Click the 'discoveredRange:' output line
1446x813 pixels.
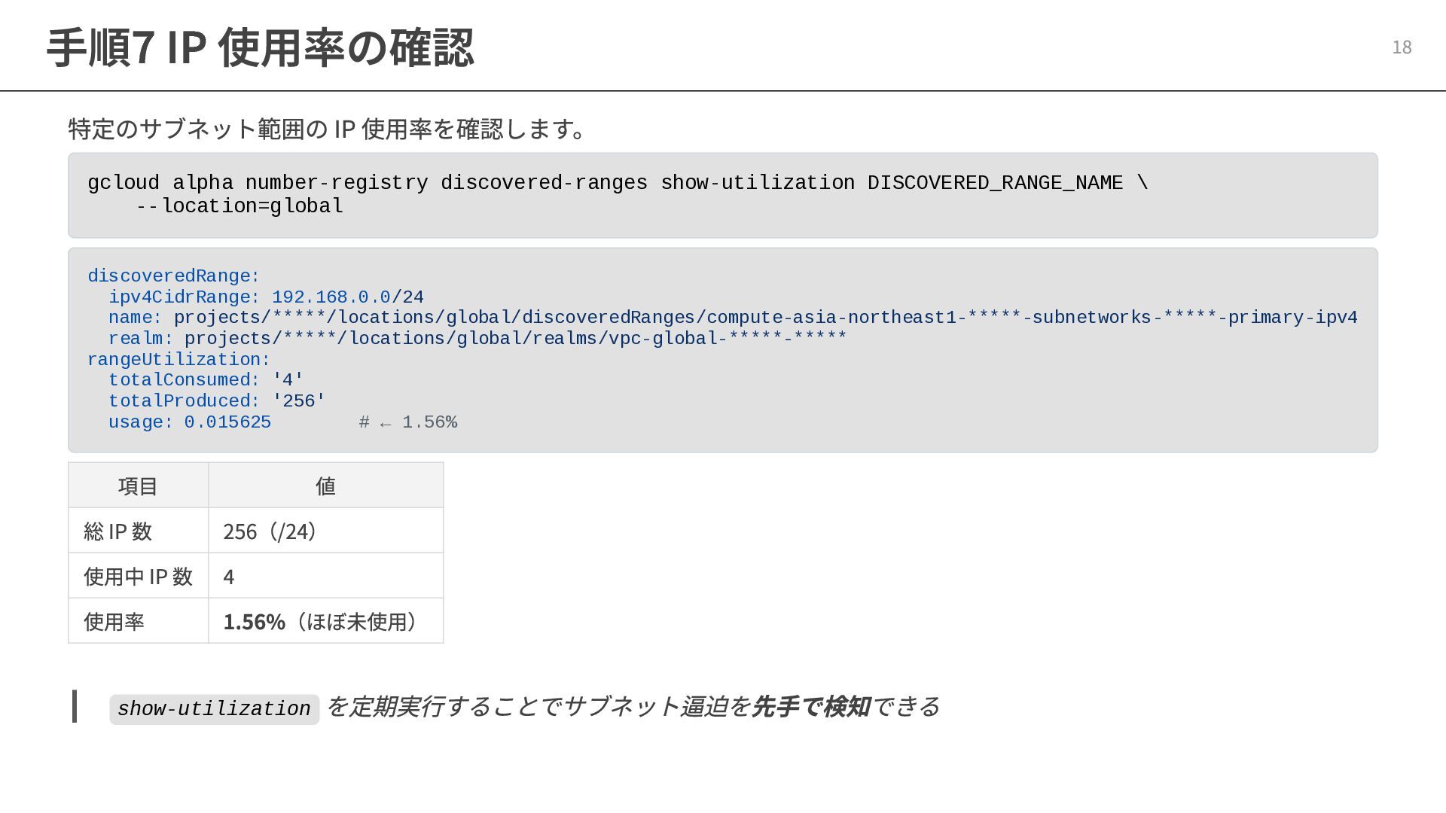click(173, 276)
